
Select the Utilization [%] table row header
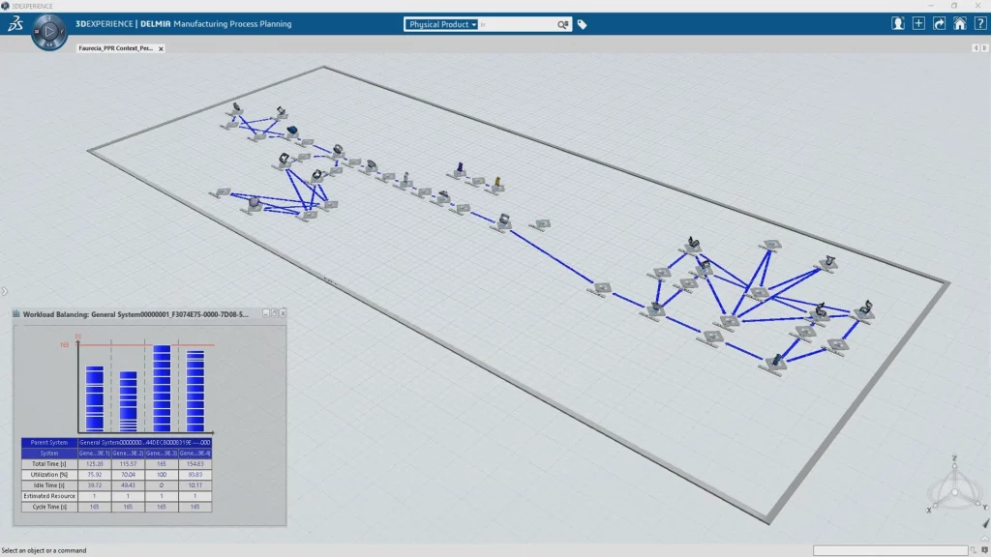click(x=48, y=475)
